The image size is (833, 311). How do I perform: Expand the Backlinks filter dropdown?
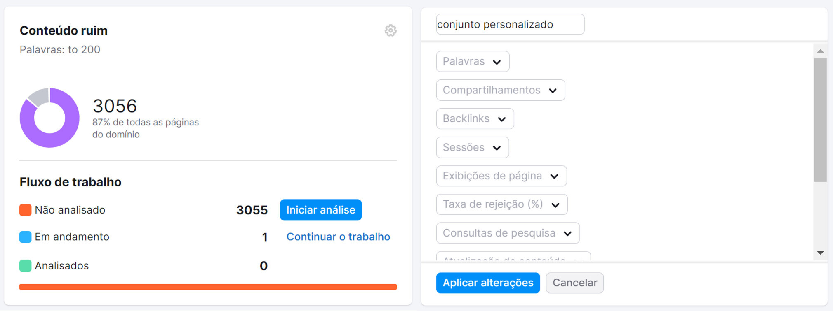475,118
